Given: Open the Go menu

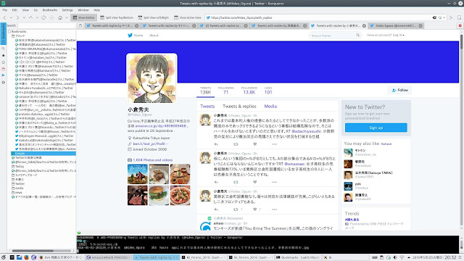Looking at the screenshot, I should coord(36,10).
